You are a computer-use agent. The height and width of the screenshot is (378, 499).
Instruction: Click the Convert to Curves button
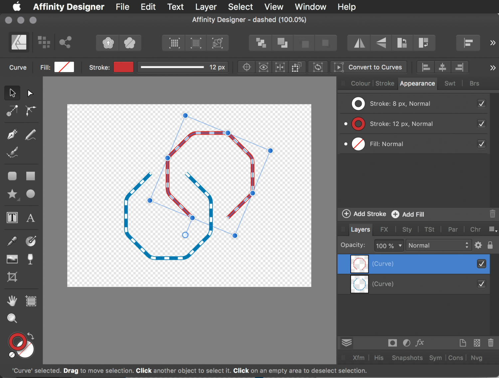368,67
